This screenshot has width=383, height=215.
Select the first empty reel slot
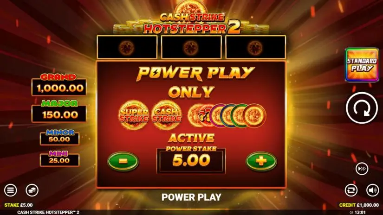pyautogui.click(x=127, y=47)
